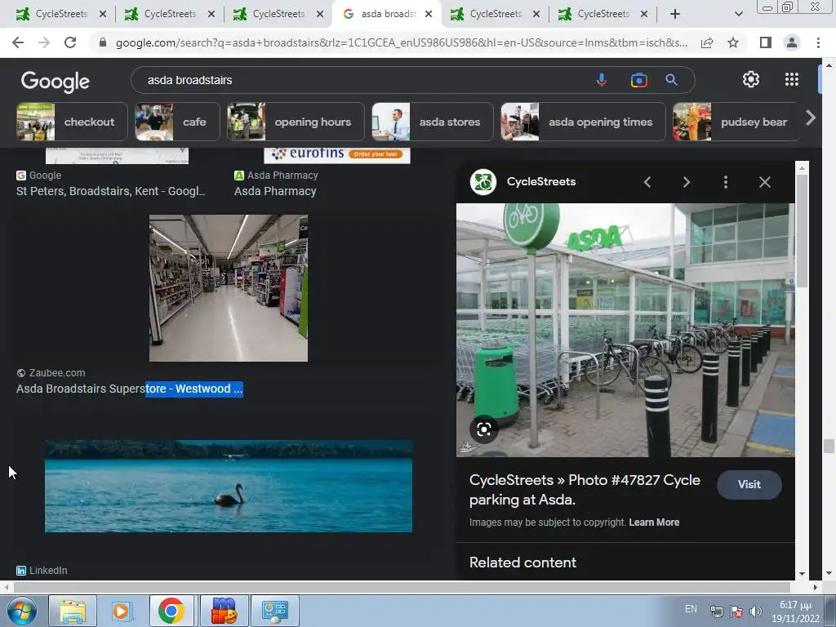Screen dimensions: 836x627
Task: Open CycleStreets Photo #47827 title link
Action: pyautogui.click(x=585, y=490)
